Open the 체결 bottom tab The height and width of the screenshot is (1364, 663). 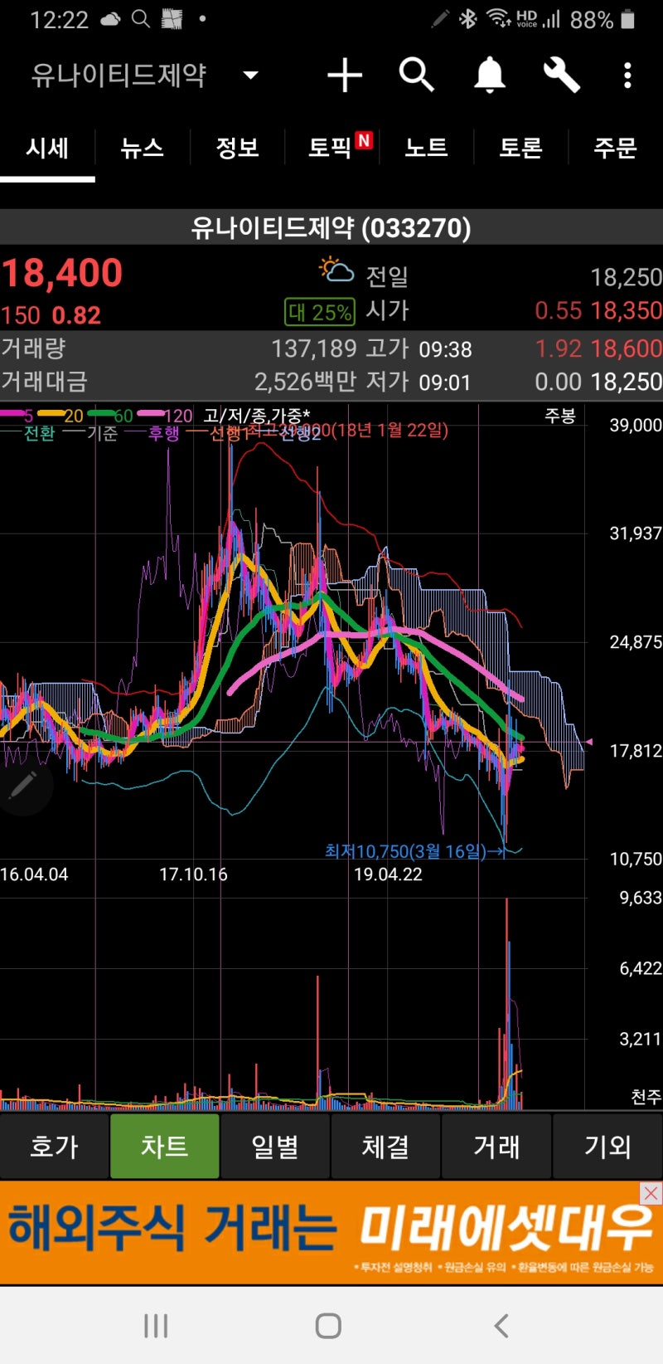click(386, 1146)
